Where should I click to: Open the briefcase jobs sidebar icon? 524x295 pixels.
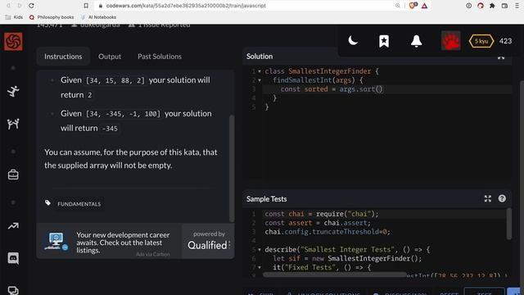tap(13, 175)
